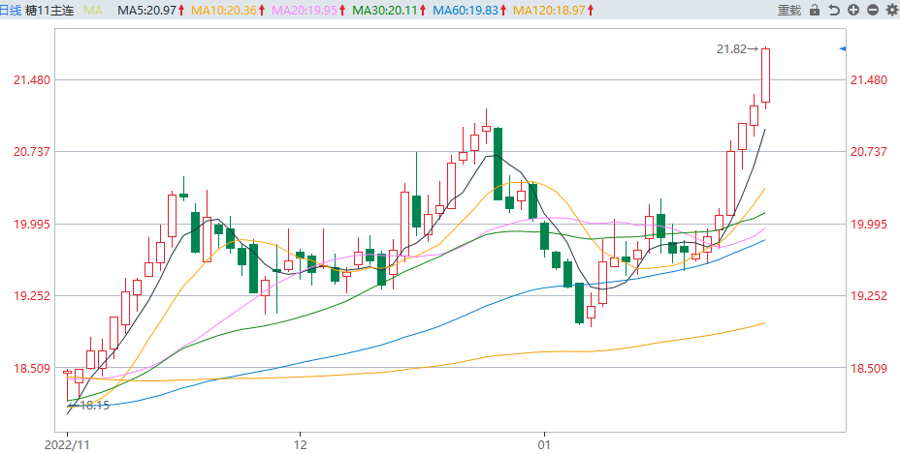900x454 pixels.
Task: Click the 18.15 low price annotation
Action: pyautogui.click(x=95, y=405)
